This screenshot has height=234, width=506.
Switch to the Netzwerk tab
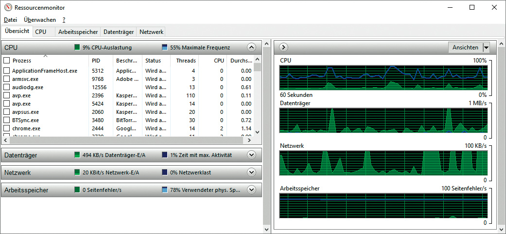coord(151,31)
